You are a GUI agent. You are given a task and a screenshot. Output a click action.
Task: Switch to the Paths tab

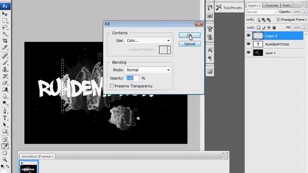pos(287,5)
